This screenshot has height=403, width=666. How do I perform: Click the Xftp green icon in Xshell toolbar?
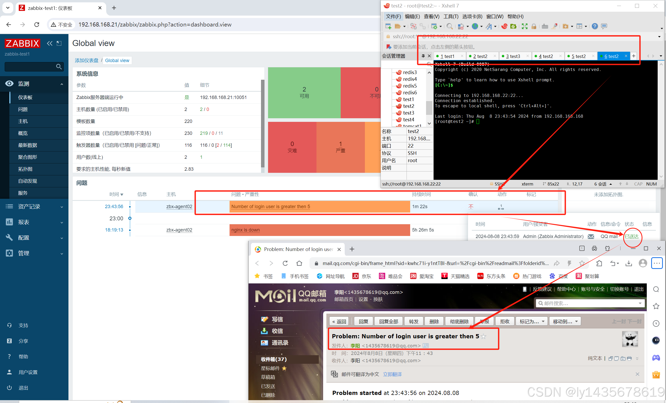(513, 26)
